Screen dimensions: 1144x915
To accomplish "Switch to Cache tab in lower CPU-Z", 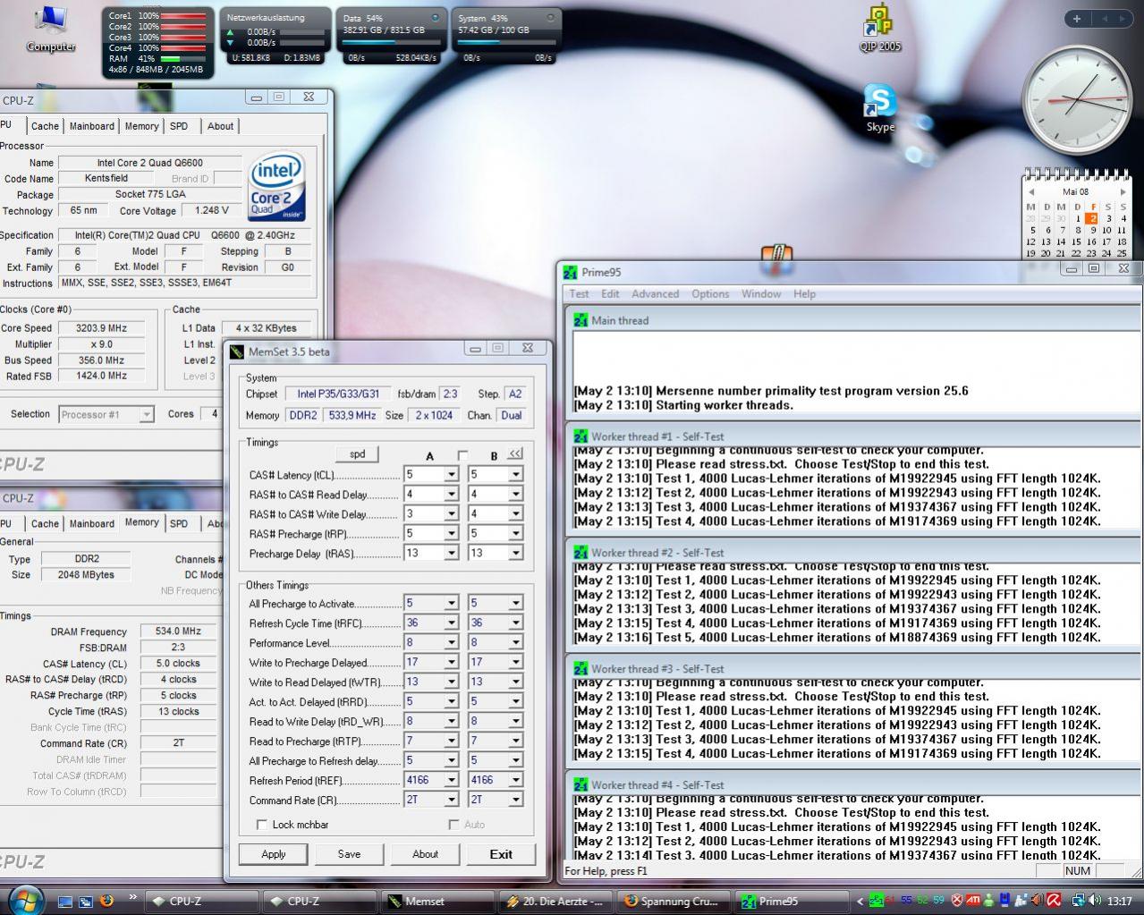I will coord(45,524).
